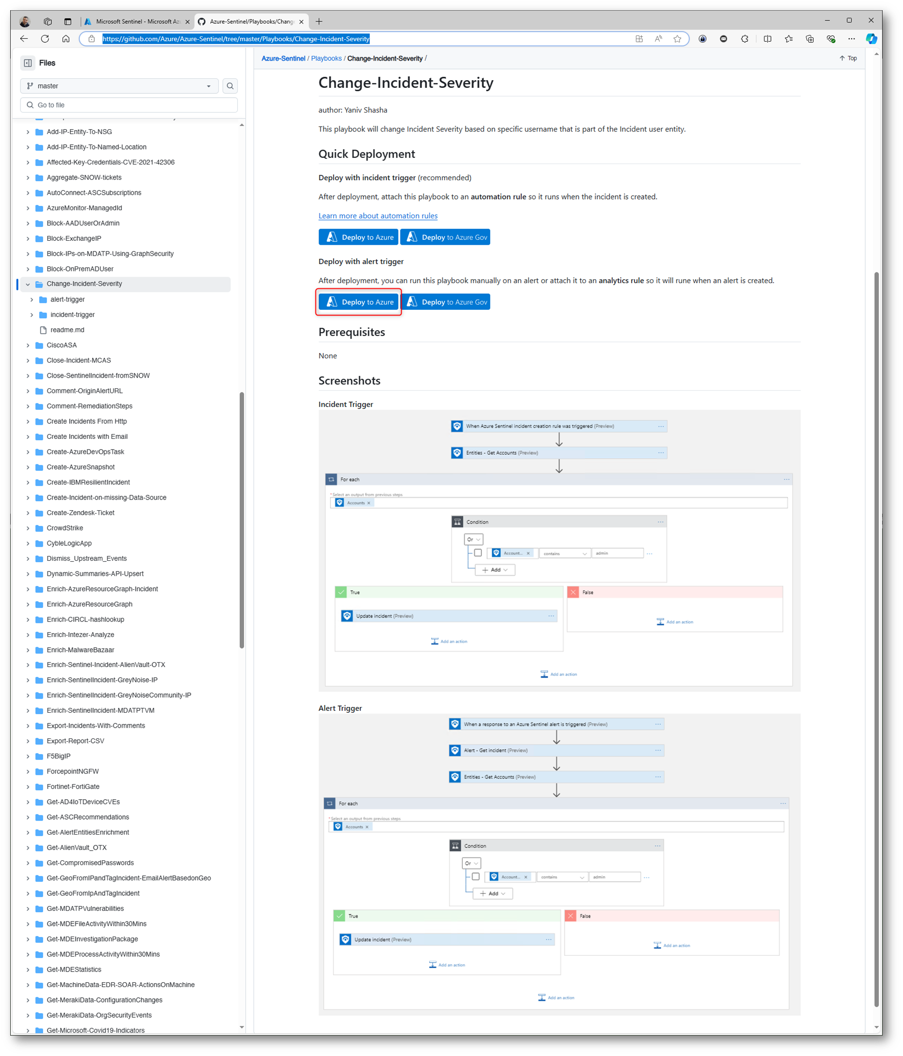The width and height of the screenshot is (903, 1056).
Task: Jump to Top of page link
Action: click(848, 58)
